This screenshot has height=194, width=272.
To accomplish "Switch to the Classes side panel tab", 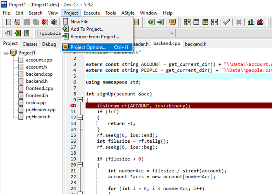I will pyautogui.click(x=30, y=44).
